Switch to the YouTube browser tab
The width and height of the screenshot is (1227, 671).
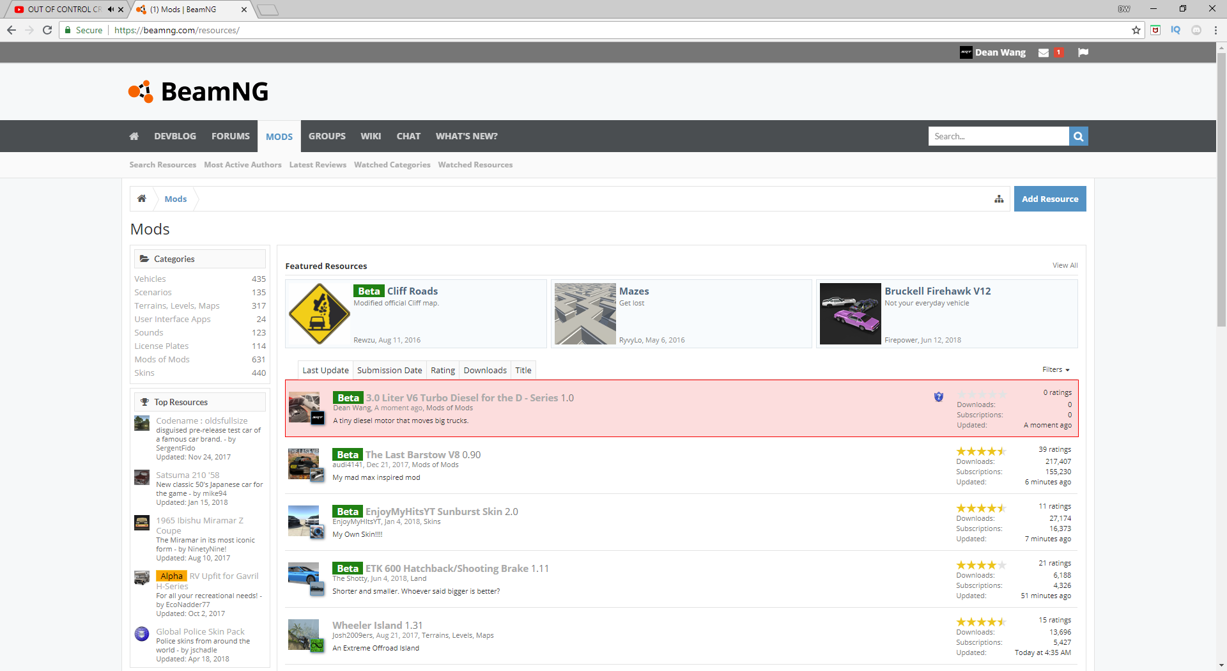coord(64,9)
